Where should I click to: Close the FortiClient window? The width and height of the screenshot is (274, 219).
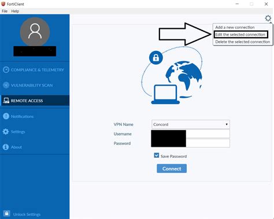[x=266, y=4]
